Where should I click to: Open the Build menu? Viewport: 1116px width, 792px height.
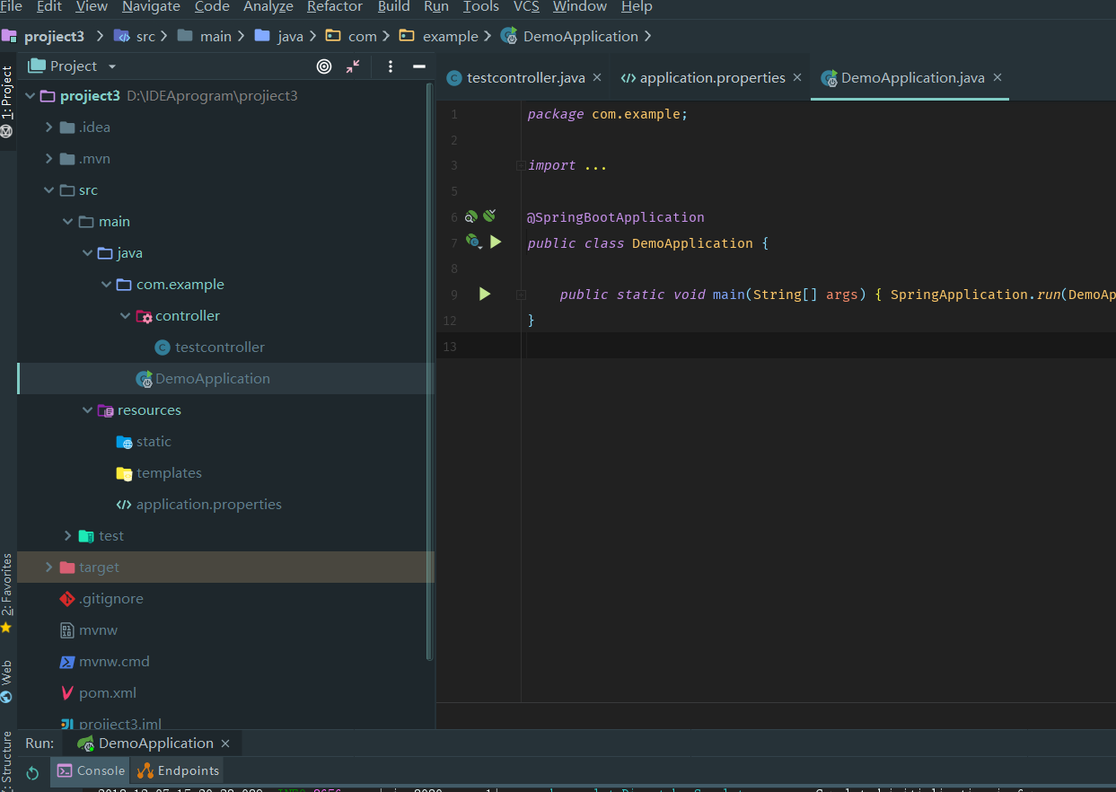(x=393, y=6)
